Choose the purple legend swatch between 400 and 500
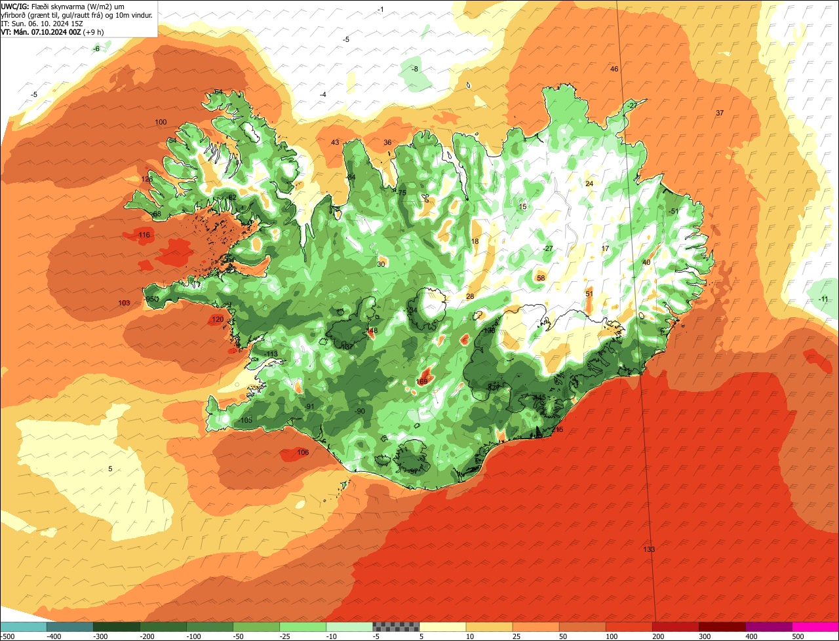 [769, 627]
